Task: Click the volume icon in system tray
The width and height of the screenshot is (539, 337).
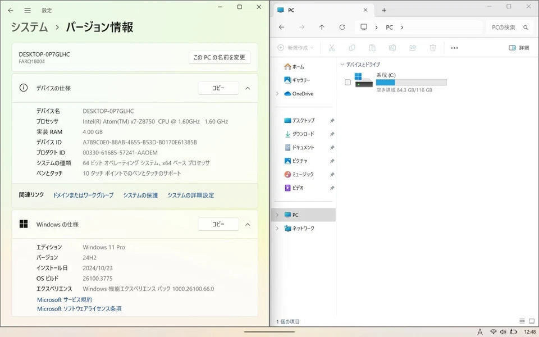Action: [501, 331]
